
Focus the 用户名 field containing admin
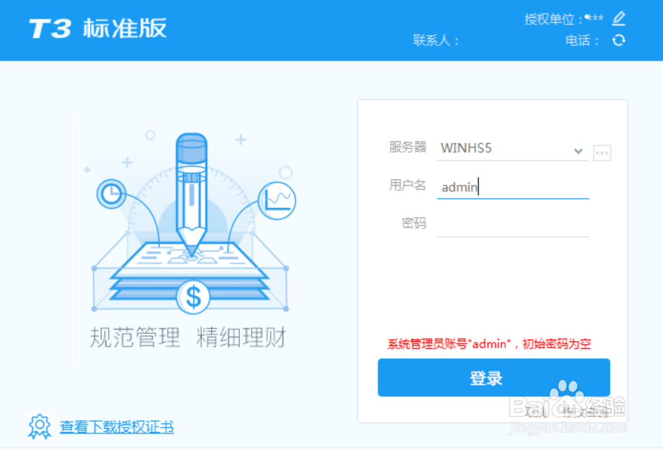[512, 187]
